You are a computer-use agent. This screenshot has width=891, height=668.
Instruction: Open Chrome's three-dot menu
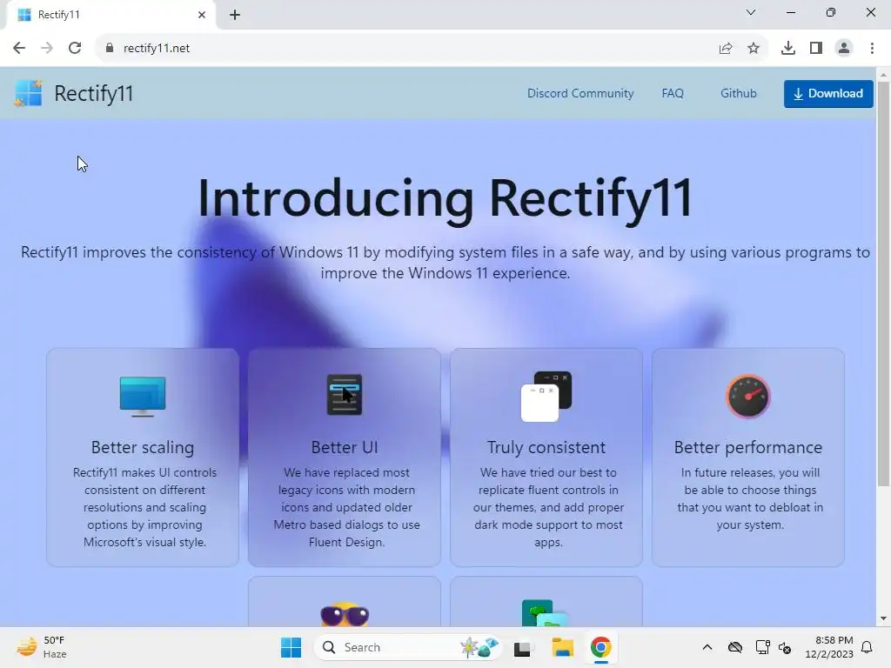point(872,49)
